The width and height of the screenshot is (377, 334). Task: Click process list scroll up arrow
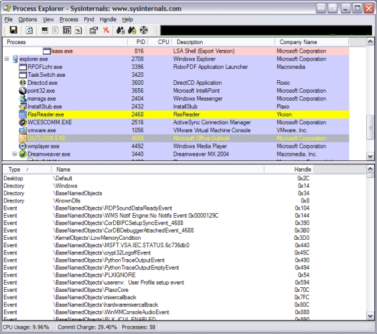tap(370, 41)
